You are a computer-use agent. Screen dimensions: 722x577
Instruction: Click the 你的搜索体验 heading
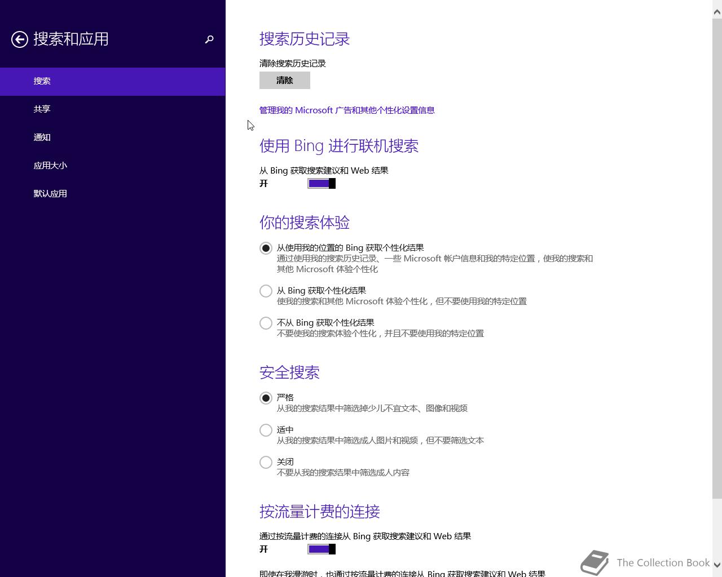[305, 223]
